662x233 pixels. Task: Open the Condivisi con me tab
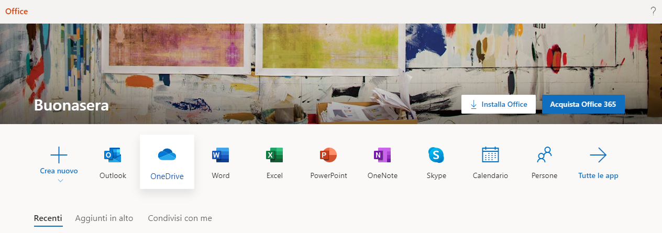(180, 218)
